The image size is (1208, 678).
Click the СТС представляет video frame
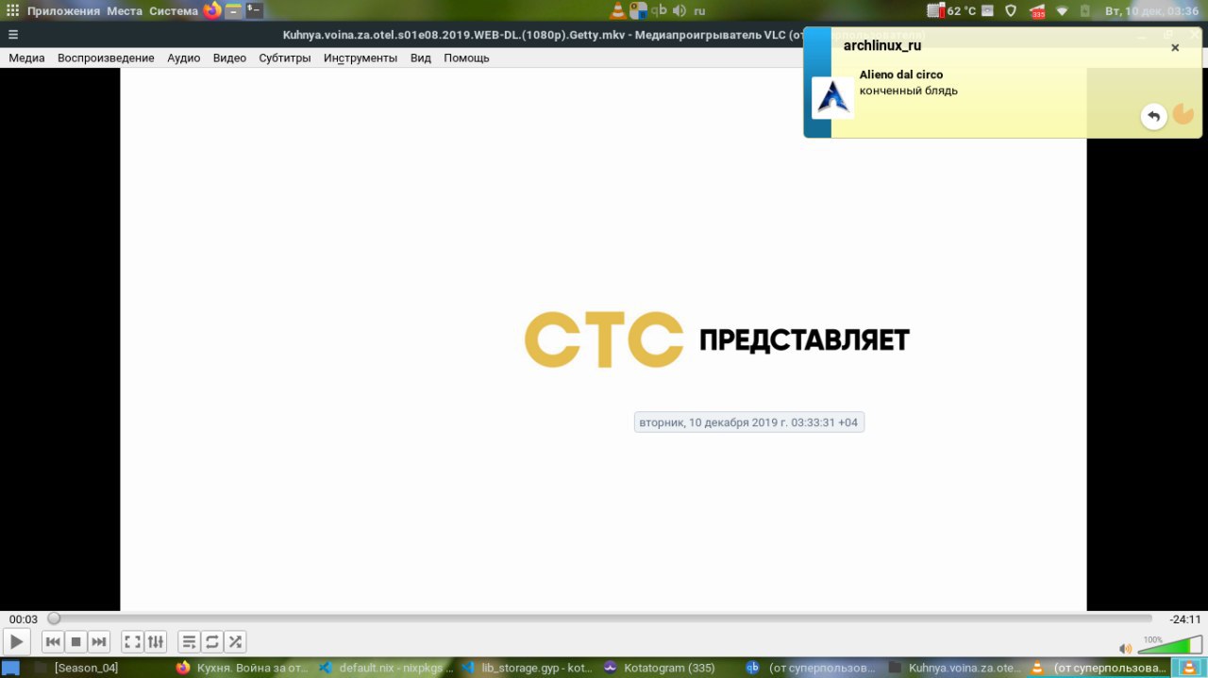(x=603, y=339)
